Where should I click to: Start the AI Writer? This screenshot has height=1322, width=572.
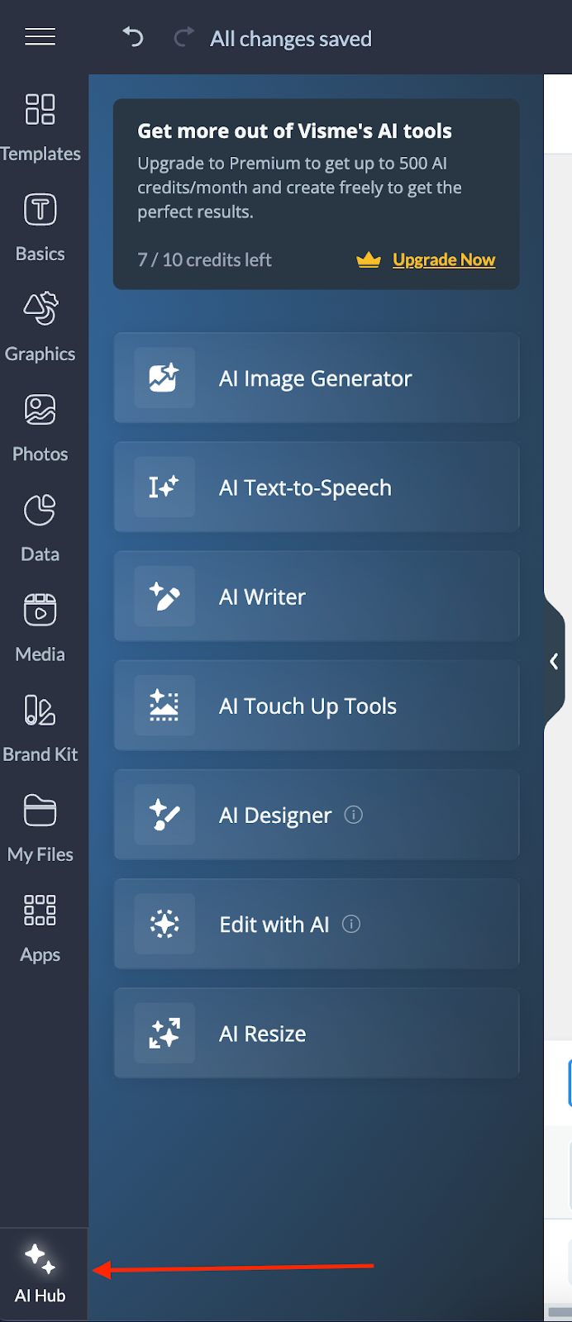(317, 597)
